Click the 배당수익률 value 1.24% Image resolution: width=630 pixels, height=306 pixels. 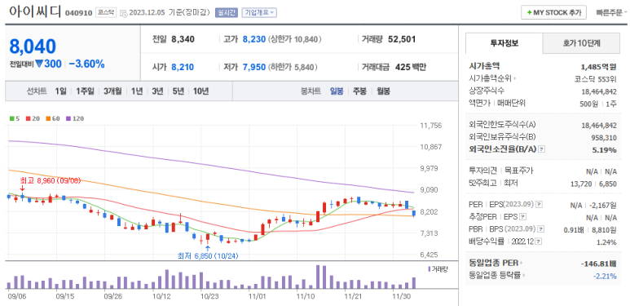606,242
